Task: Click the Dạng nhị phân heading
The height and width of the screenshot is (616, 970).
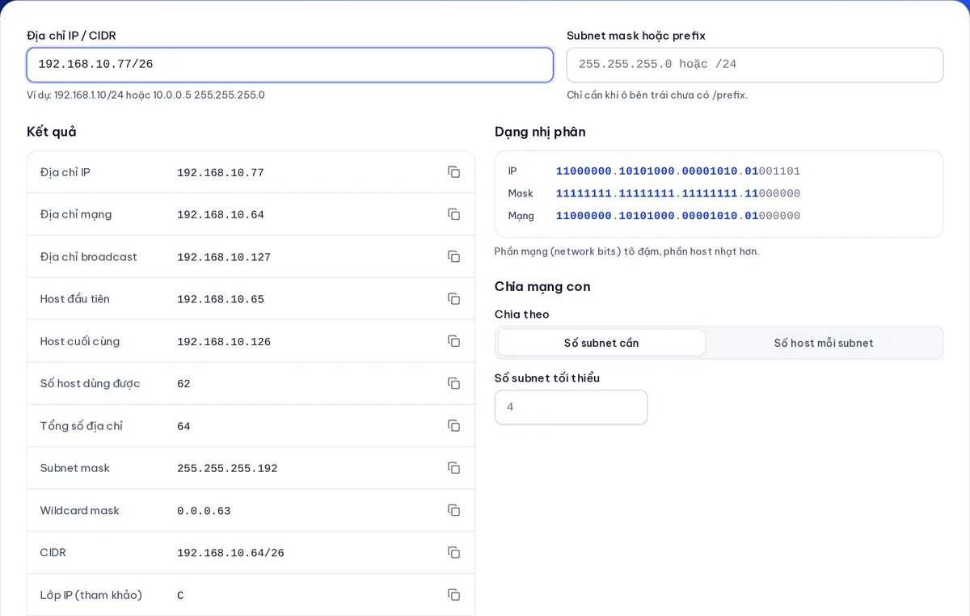Action: [540, 132]
